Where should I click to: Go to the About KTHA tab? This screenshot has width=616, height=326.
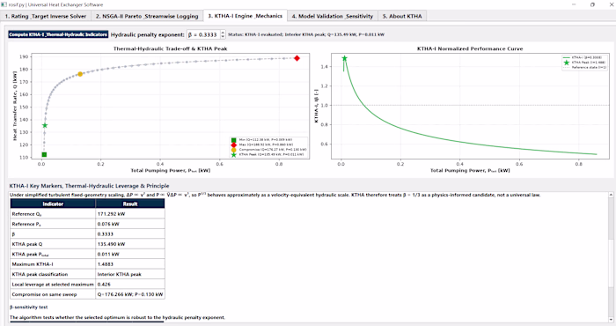point(402,16)
